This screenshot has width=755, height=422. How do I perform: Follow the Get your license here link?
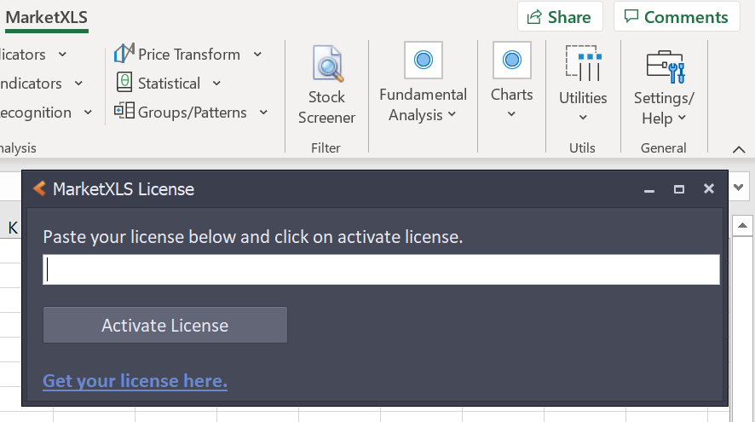click(x=135, y=380)
